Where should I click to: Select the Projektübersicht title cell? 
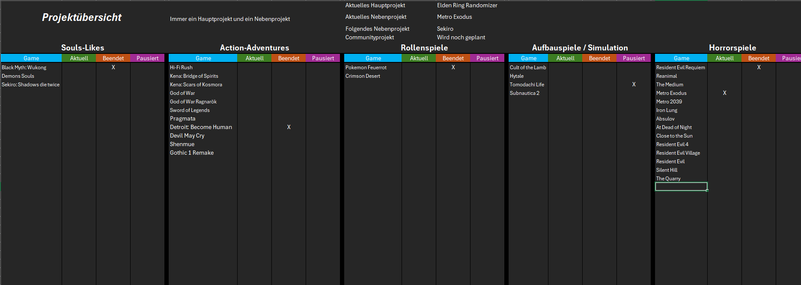[82, 18]
